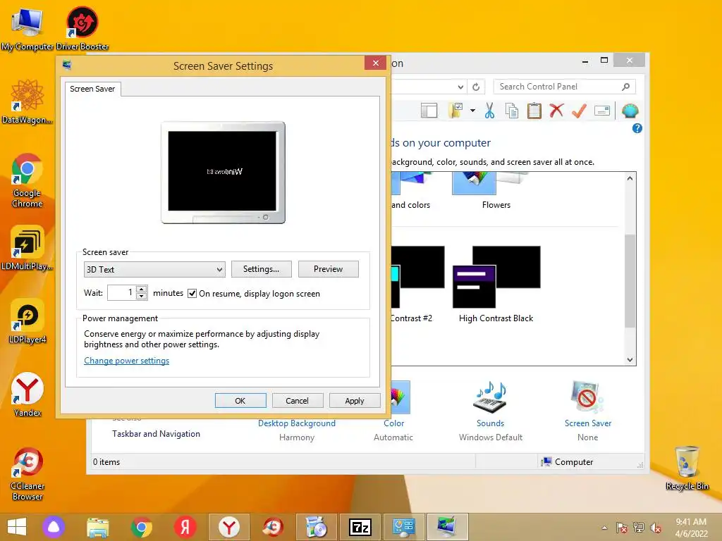Open 7-Zip from the taskbar
Viewport: 722px width, 541px height.
(x=360, y=527)
